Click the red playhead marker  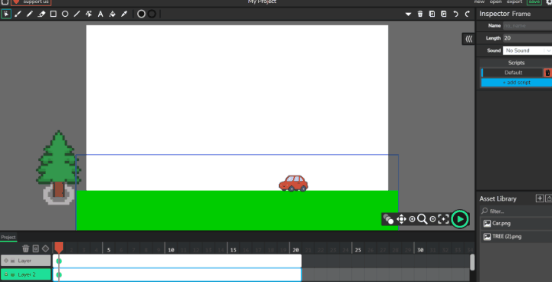59,247
